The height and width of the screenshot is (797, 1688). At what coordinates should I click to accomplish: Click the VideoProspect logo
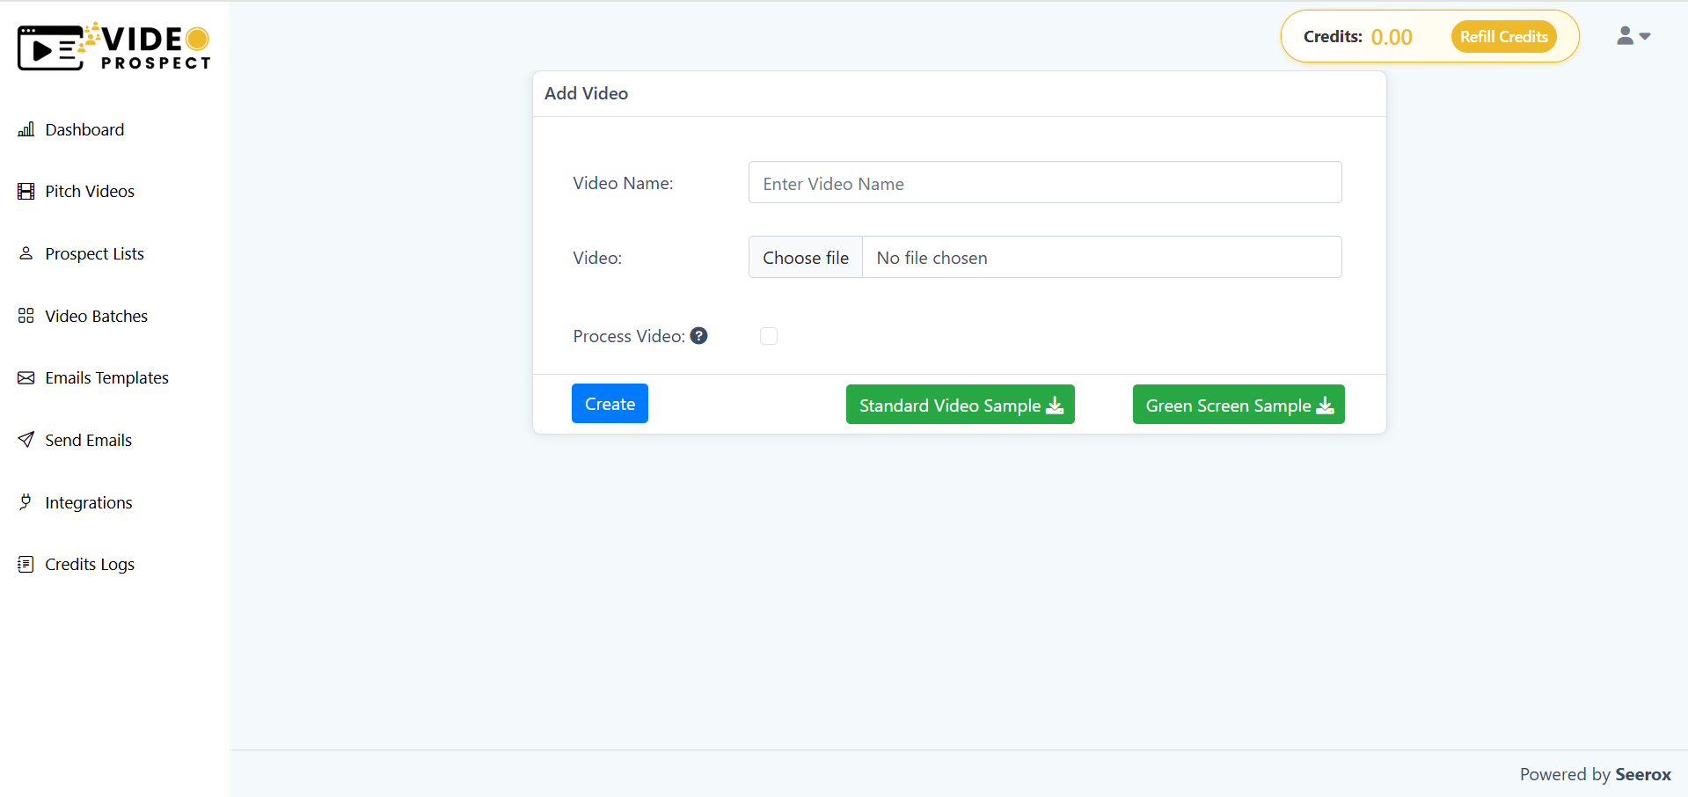click(x=113, y=46)
